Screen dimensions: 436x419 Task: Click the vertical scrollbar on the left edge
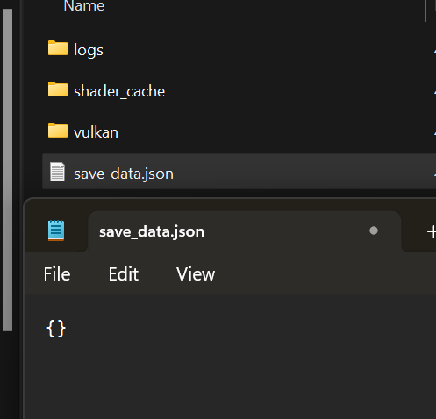pos(8,170)
